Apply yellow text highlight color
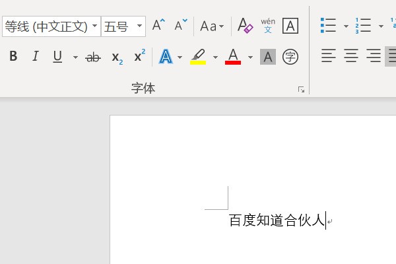This screenshot has height=264, width=396. [x=198, y=57]
